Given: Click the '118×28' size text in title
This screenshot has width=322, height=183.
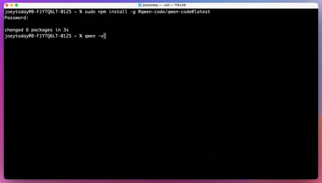Looking at the screenshot, I should (179, 5).
